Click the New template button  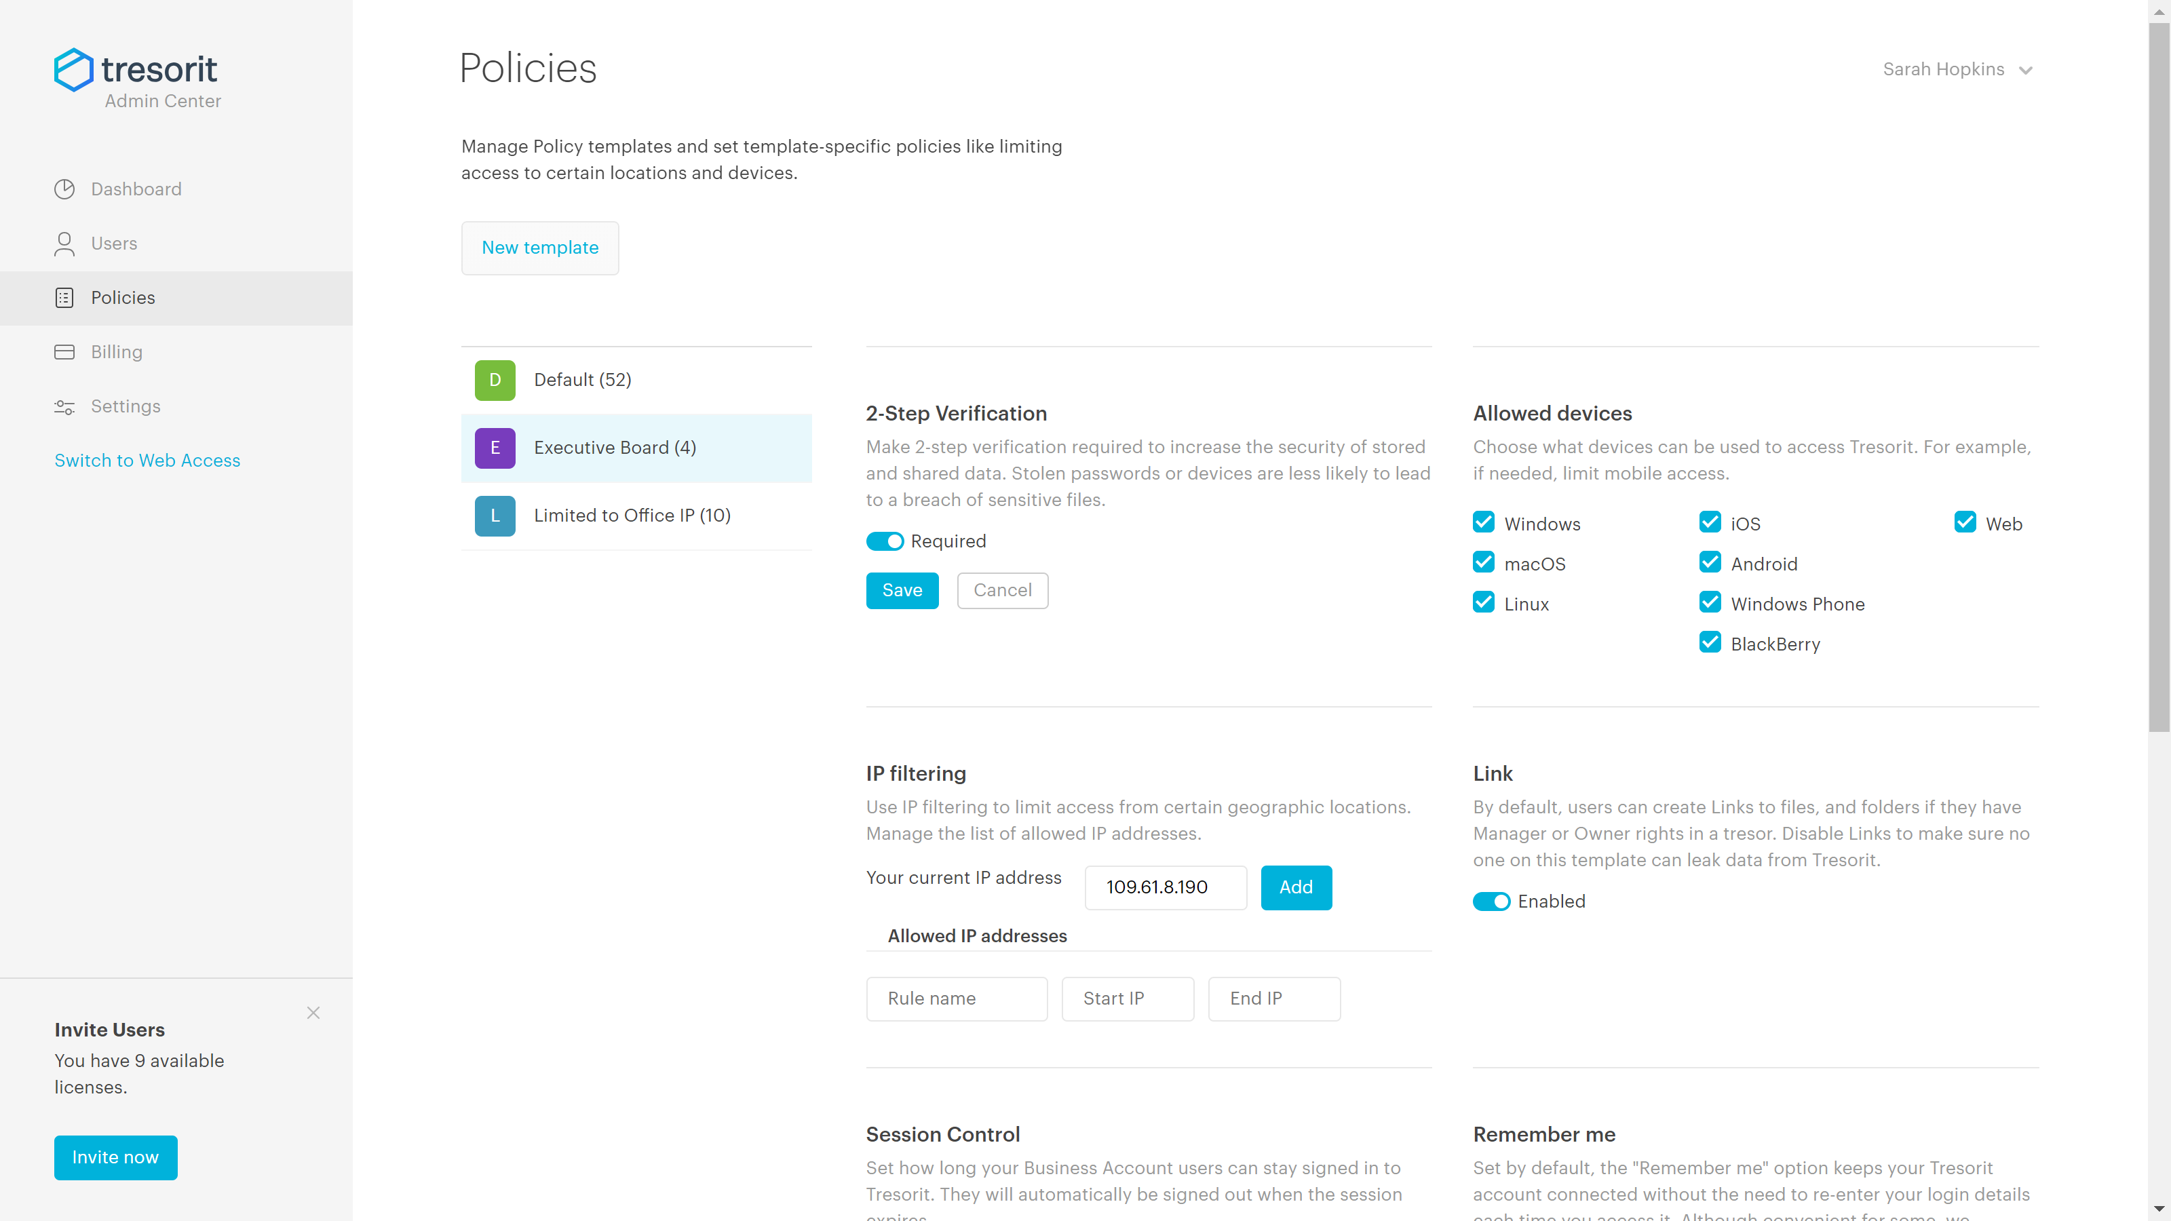(540, 248)
